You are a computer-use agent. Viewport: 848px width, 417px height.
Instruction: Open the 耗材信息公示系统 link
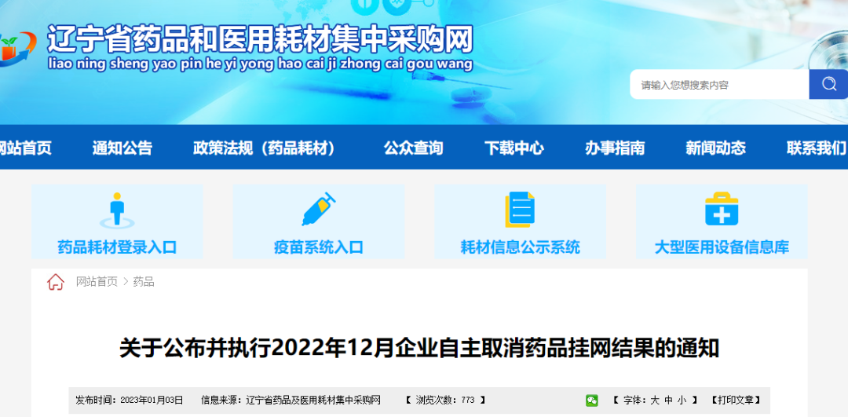pyautogui.click(x=521, y=247)
